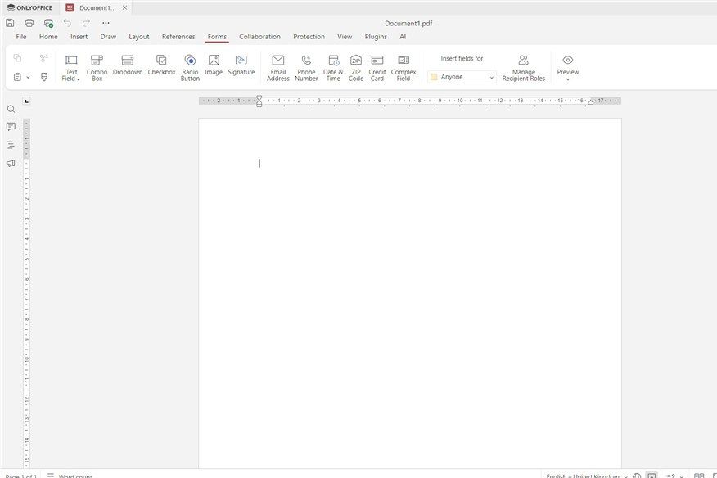Insert an Image form field
717x478 pixels.
[214, 65]
